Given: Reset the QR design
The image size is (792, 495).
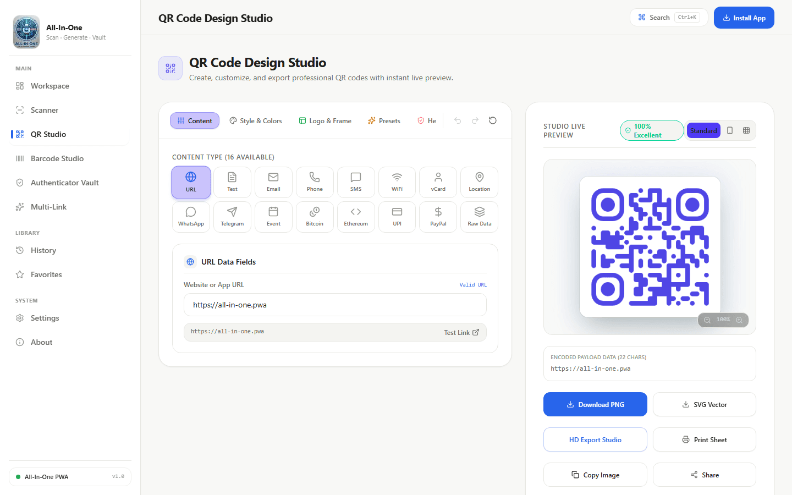Looking at the screenshot, I should point(493,120).
